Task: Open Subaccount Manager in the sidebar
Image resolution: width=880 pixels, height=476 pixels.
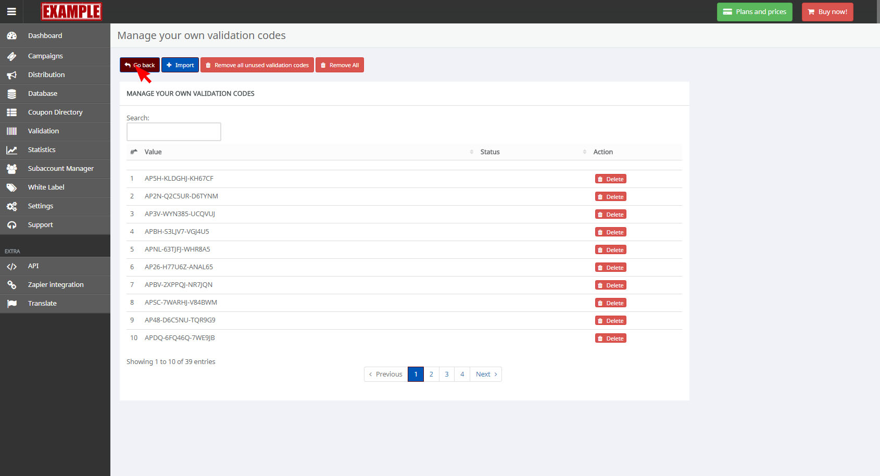Action: [60, 169]
